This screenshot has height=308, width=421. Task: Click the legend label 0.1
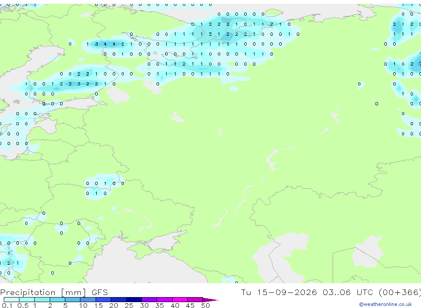click(7, 305)
